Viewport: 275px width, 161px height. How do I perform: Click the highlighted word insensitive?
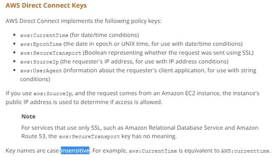point(75,150)
